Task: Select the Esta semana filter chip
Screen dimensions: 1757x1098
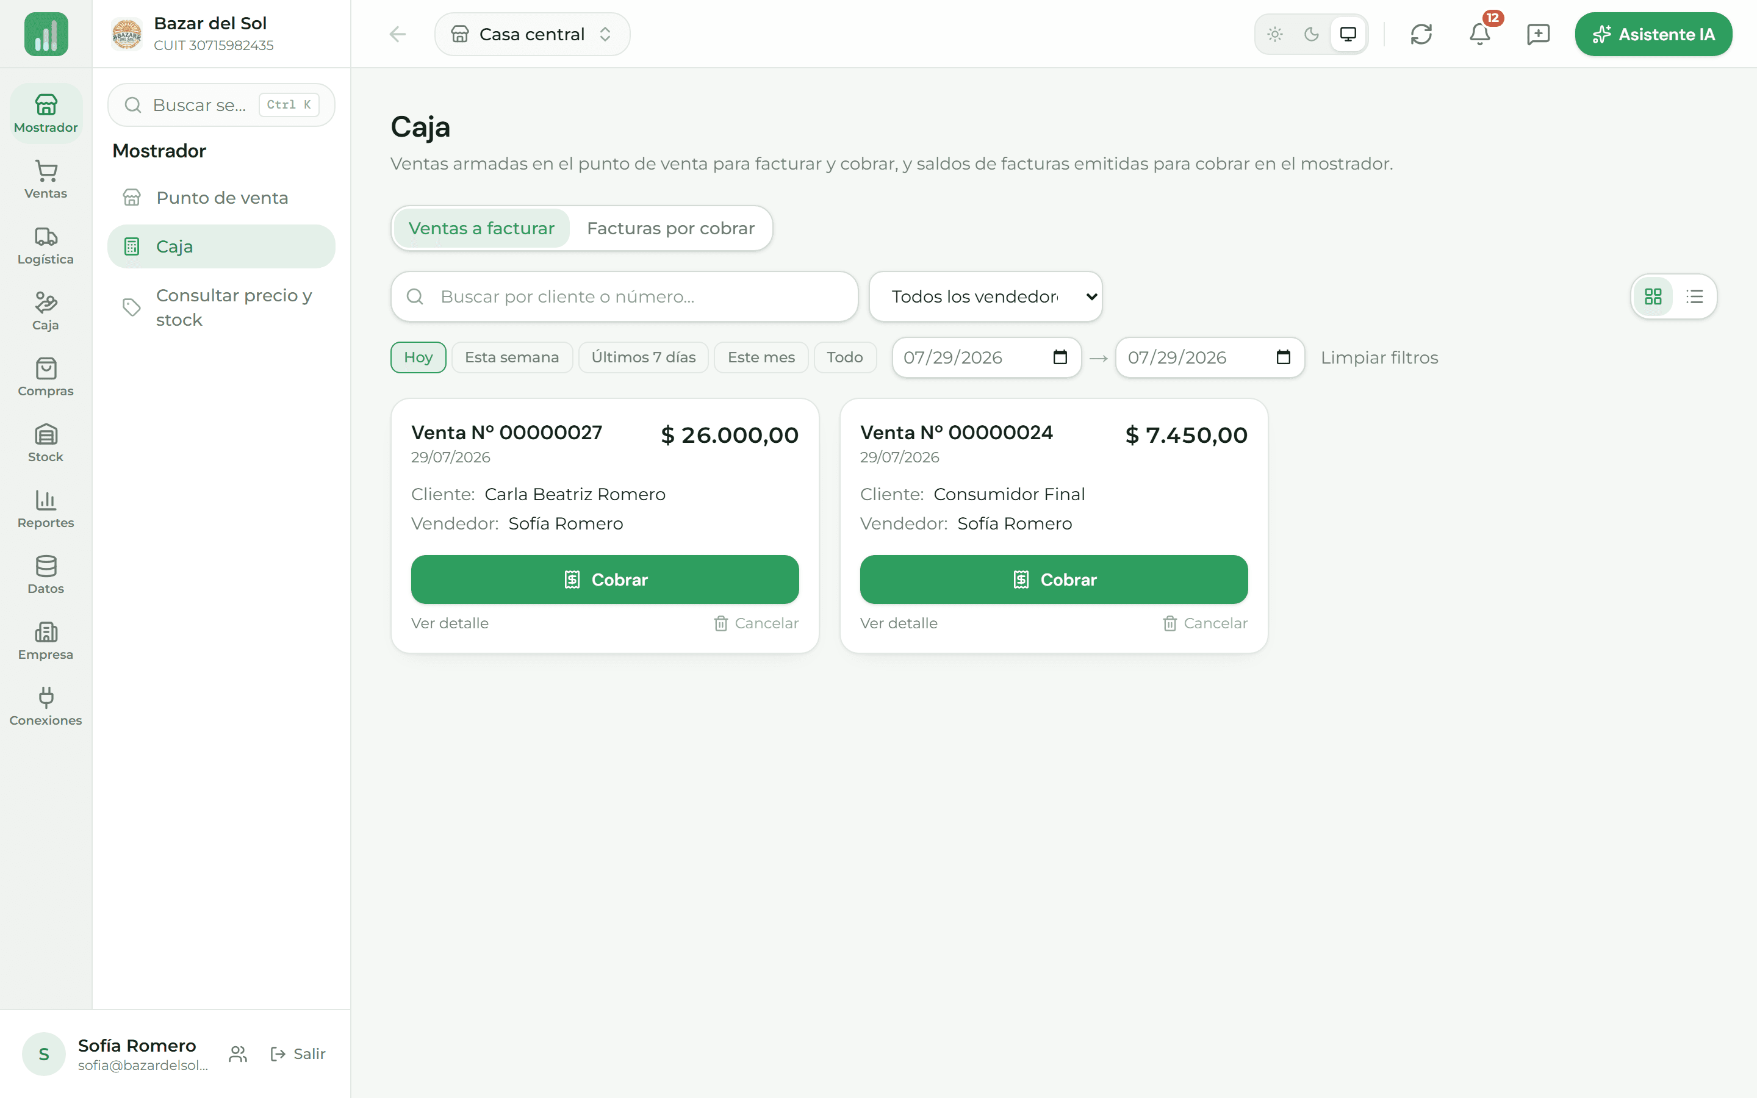Action: pos(512,357)
